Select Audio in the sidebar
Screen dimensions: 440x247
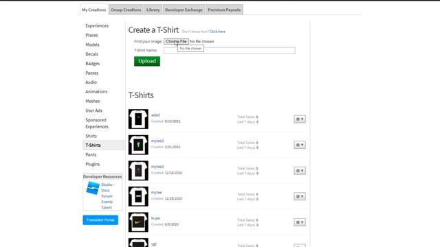pos(91,82)
